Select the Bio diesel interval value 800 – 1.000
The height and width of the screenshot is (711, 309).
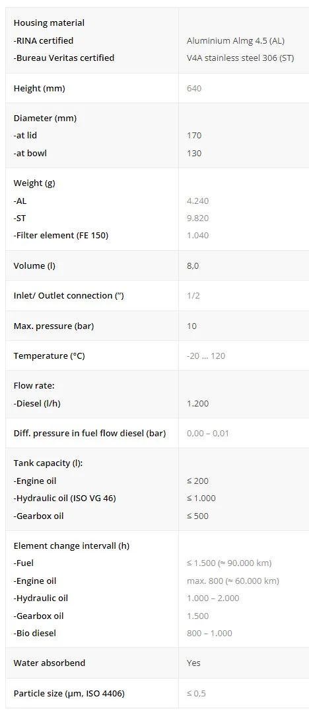coord(209,633)
